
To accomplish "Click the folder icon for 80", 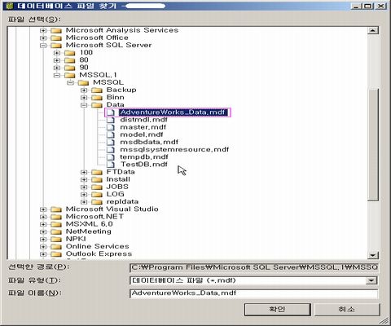I will 70,60.
